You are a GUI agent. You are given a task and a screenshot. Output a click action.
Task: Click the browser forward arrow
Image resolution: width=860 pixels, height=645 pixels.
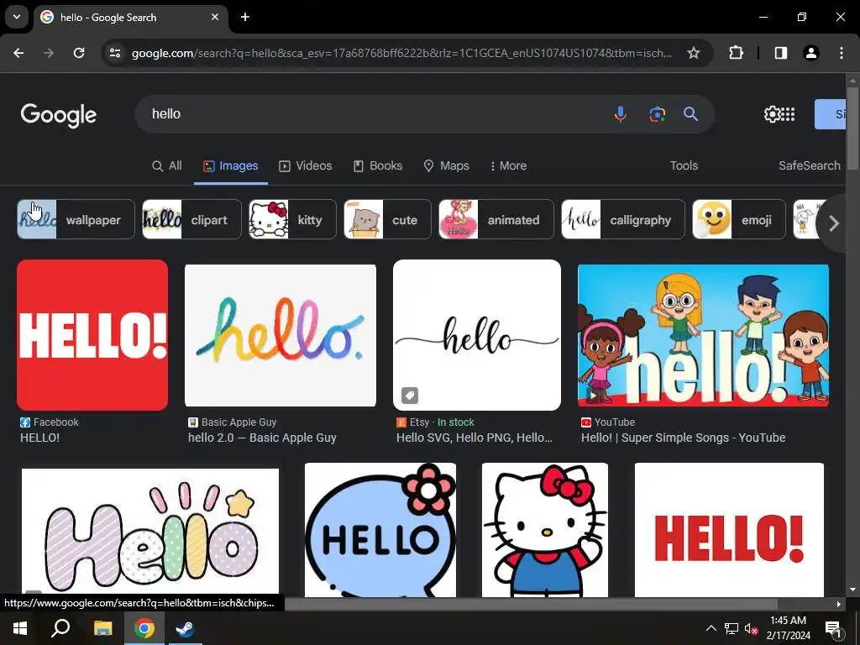(49, 53)
